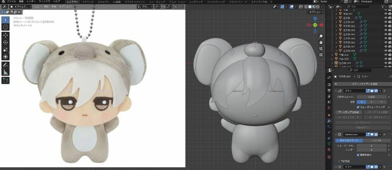Open the ファイル menu
Image resolution: width=392 pixels, height=170 pixels.
tap(11, 2)
